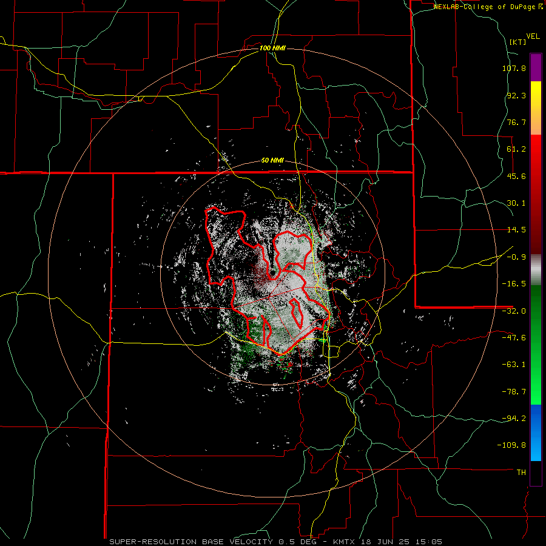The width and height of the screenshot is (546, 546).
Task: Click the 92.3 scale value
Action: (x=516, y=95)
